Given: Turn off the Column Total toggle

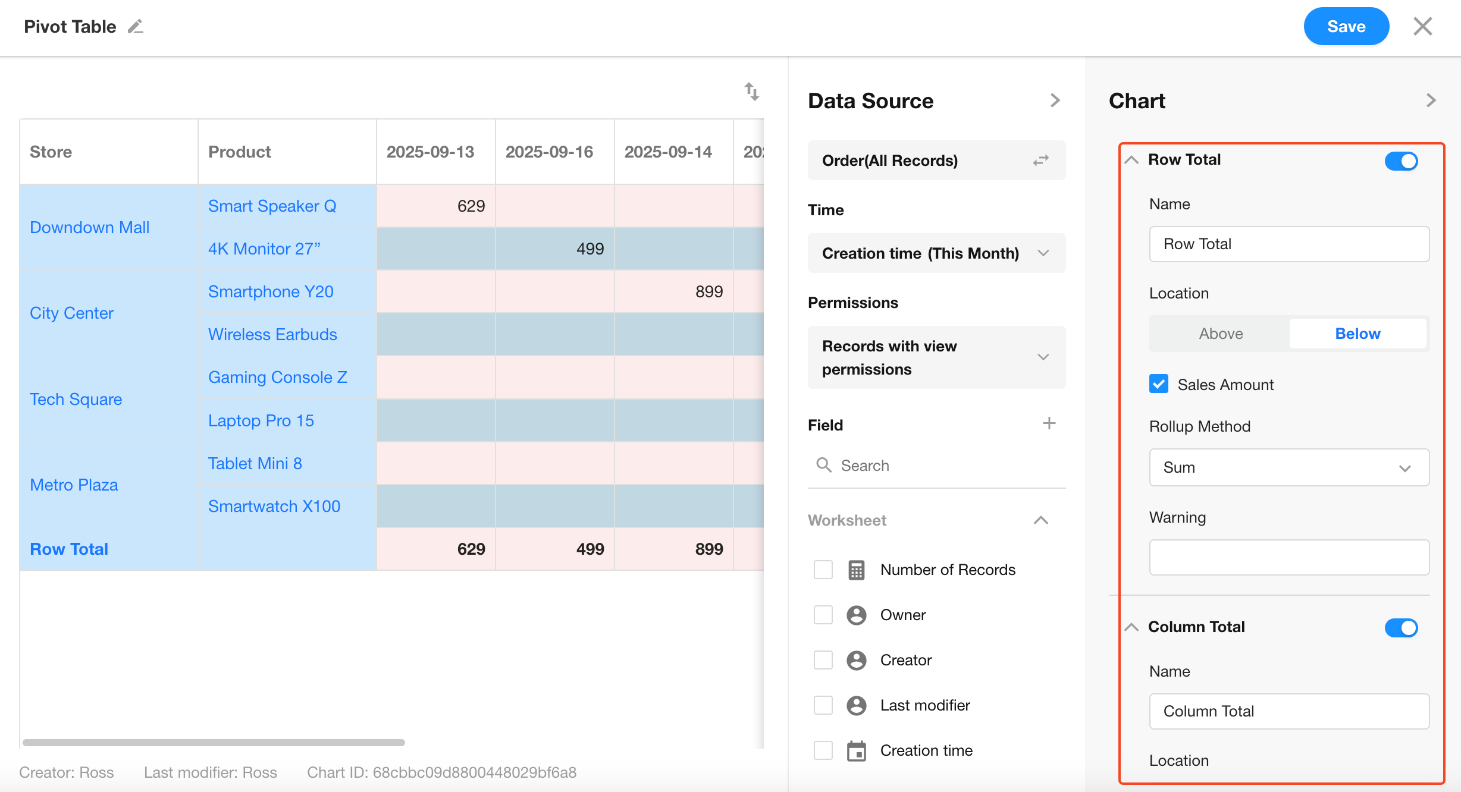Looking at the screenshot, I should coord(1401,627).
